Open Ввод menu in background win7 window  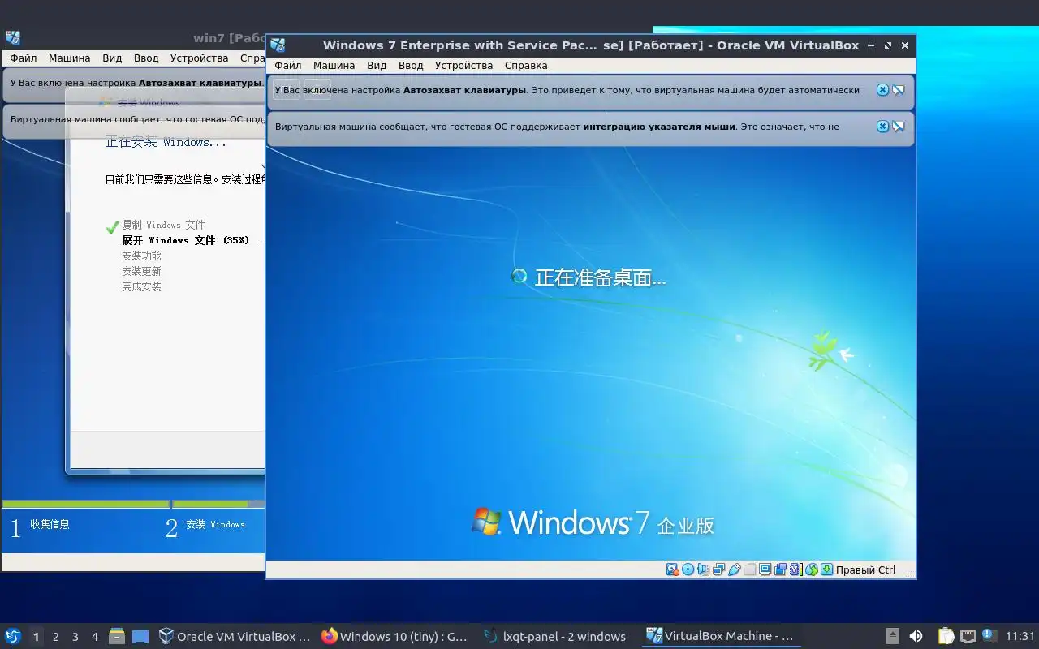(146, 58)
